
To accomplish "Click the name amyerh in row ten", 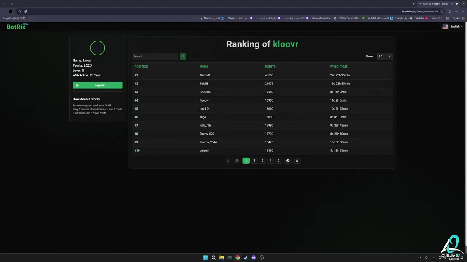I will coord(204,151).
